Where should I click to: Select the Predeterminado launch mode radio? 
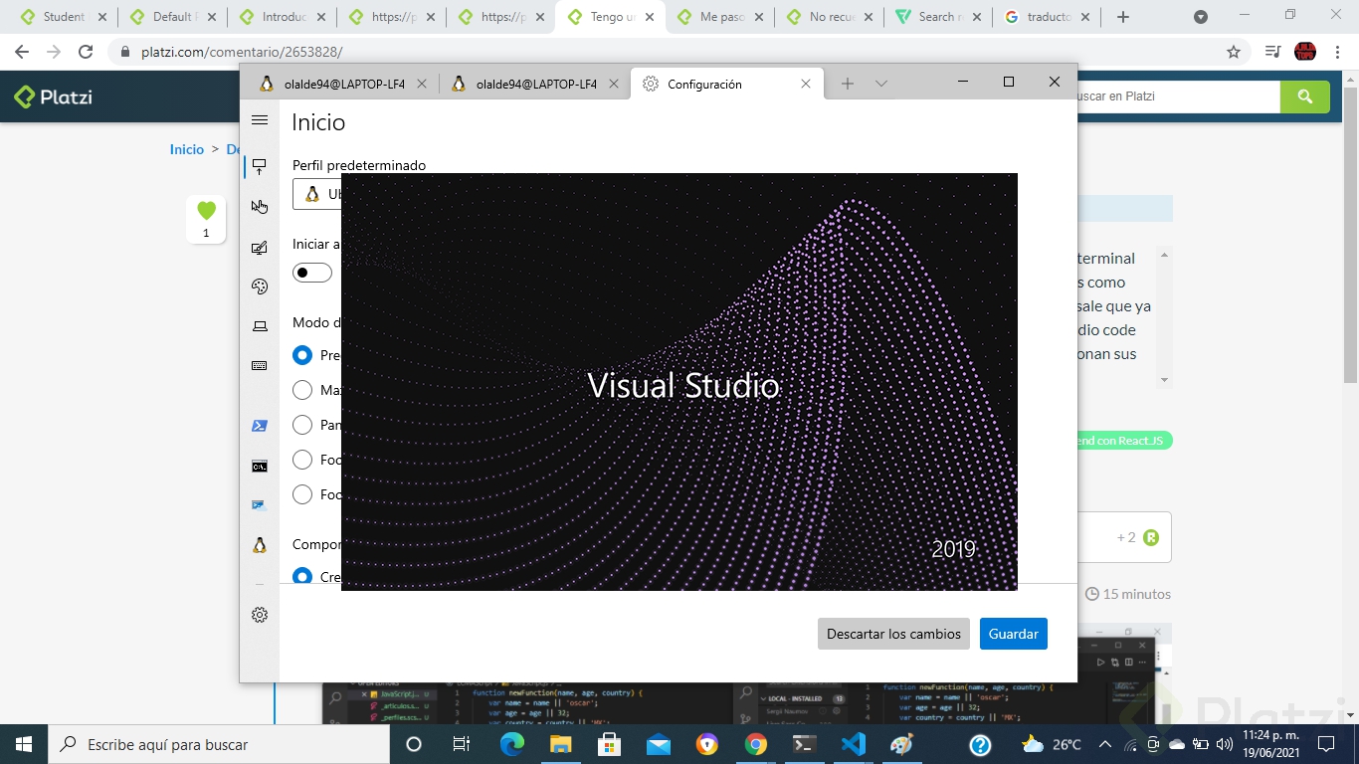point(302,355)
